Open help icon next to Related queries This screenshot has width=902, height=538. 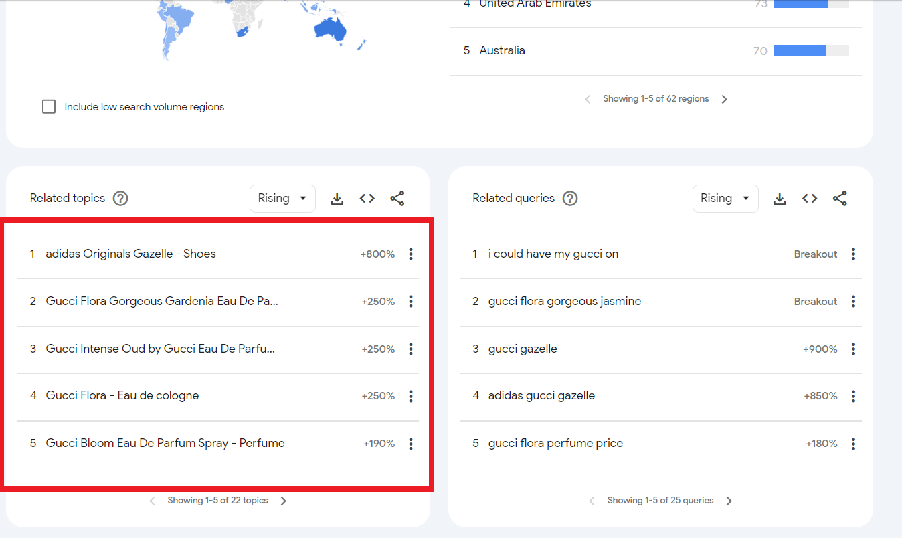pyautogui.click(x=570, y=199)
